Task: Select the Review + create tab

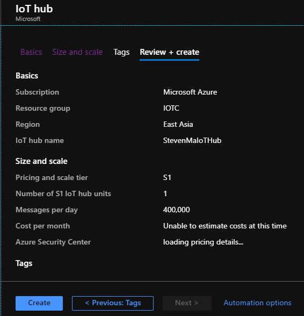Action: pos(169,52)
